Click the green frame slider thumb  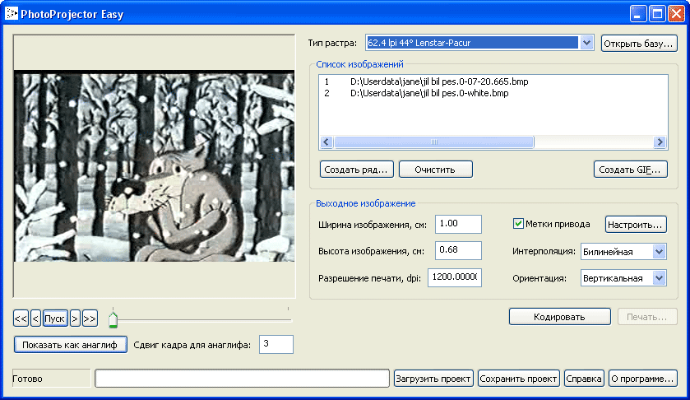[x=113, y=320]
